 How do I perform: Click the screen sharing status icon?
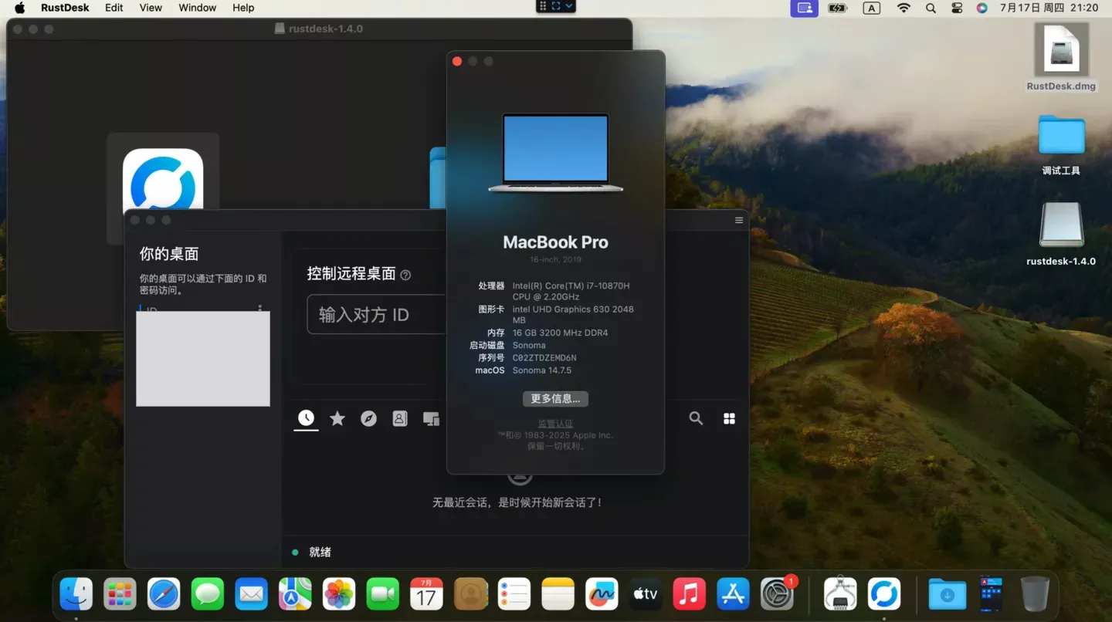pyautogui.click(x=804, y=8)
